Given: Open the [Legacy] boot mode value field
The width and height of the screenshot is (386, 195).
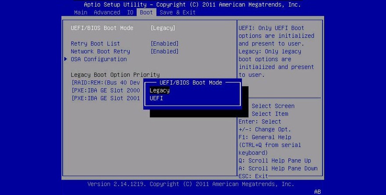Looking at the screenshot, I should tap(163, 28).
